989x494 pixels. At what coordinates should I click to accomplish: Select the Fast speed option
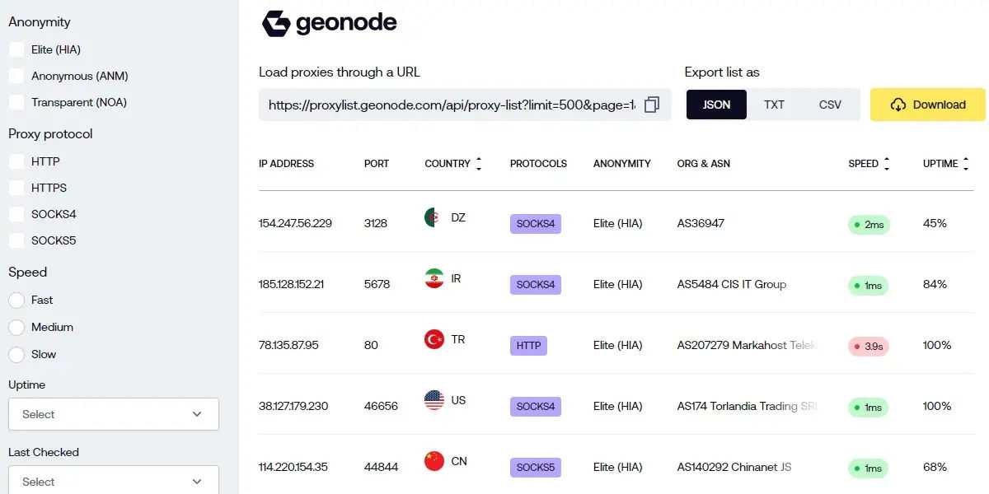pyautogui.click(x=16, y=300)
